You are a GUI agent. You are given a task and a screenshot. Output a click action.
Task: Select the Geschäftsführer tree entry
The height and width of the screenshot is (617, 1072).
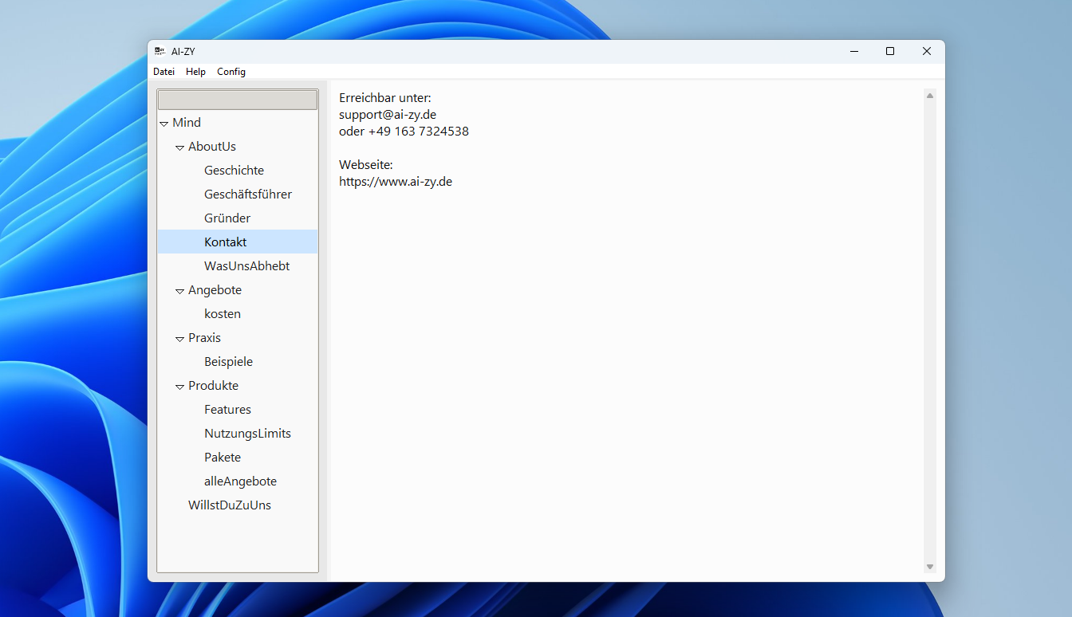pos(247,195)
